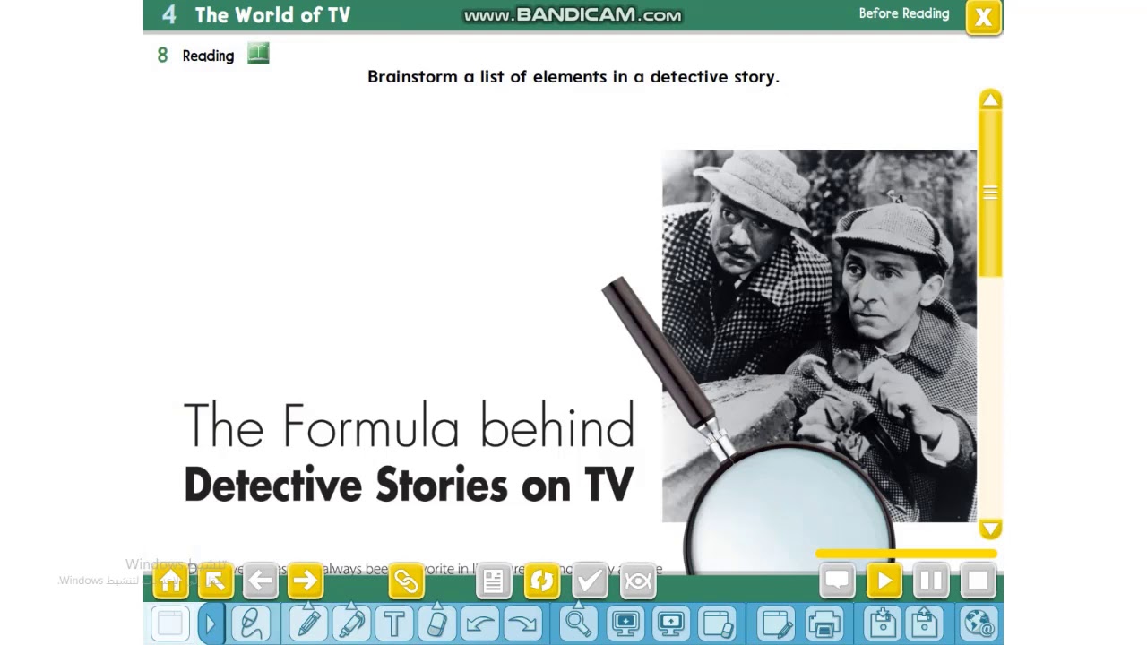This screenshot has width=1147, height=645.
Task: Click the yellow Home icon
Action: 170,581
